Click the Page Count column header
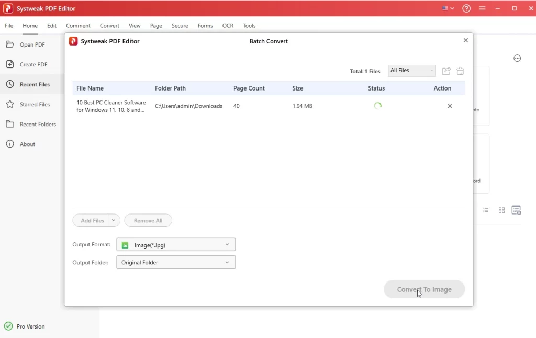This screenshot has width=536, height=338. 249,88
